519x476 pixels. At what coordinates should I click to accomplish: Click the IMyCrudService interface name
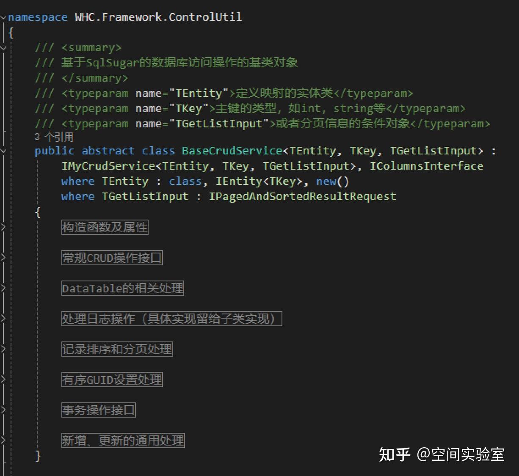click(108, 166)
